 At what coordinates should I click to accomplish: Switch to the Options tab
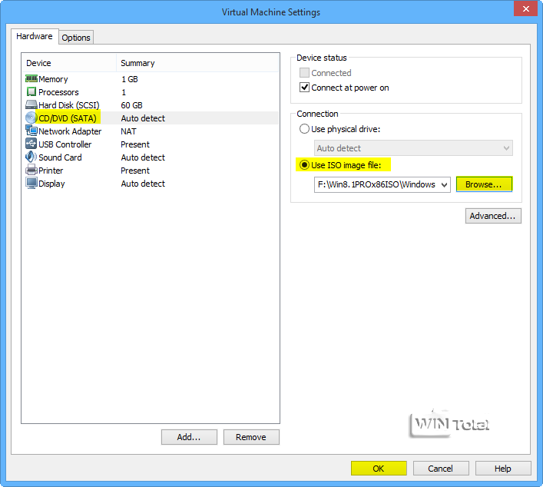76,38
